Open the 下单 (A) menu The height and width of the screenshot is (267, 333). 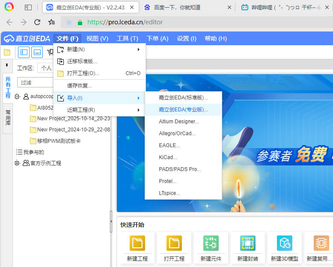click(158, 38)
